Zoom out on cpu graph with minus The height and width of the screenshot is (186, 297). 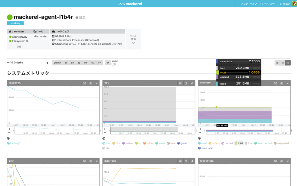(105, 133)
